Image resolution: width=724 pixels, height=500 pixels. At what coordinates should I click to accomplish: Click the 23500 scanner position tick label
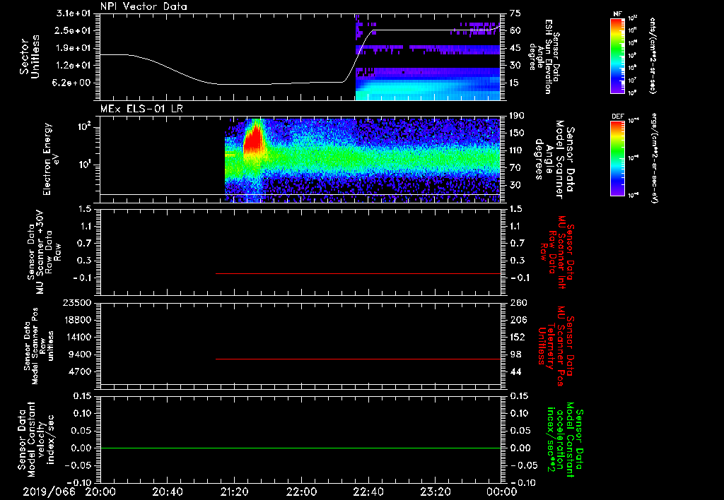(77, 303)
